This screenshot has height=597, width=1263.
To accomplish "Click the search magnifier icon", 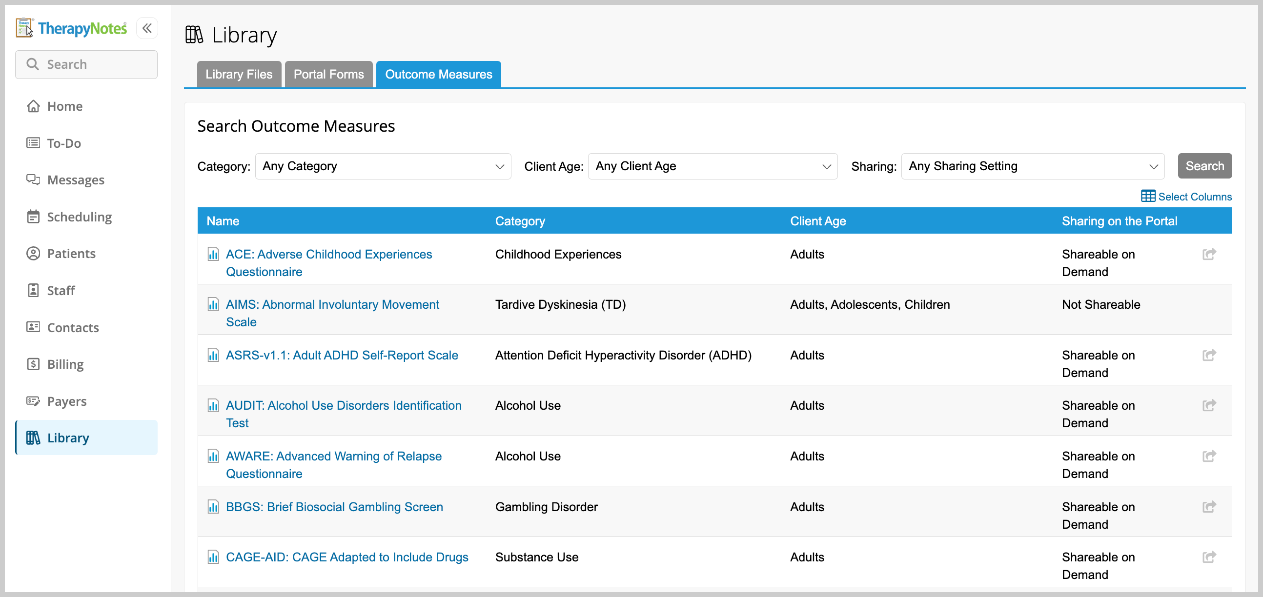I will pos(32,64).
